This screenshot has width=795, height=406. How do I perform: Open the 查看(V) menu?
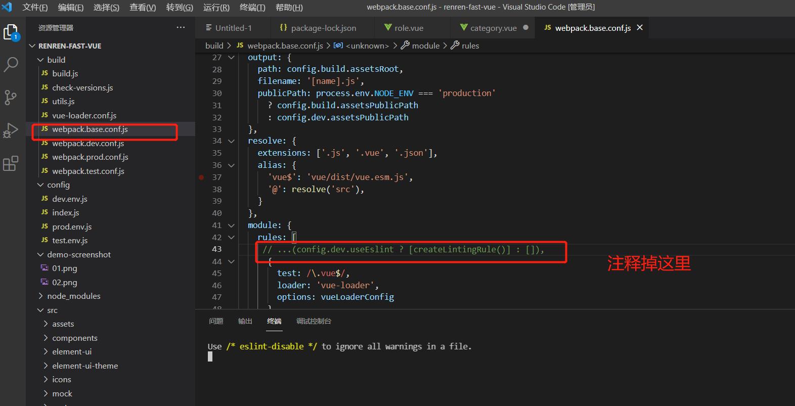point(143,8)
